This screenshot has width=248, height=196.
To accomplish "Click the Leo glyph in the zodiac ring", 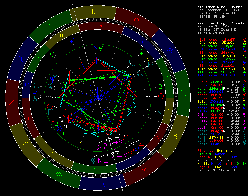I will point(137,20).
